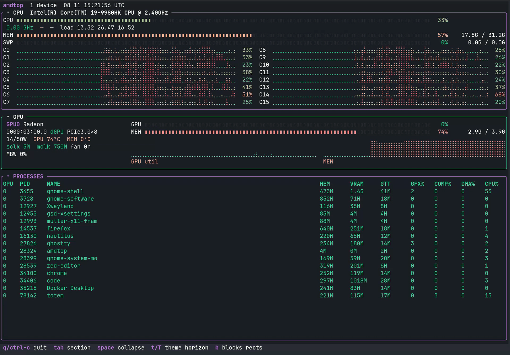Collapse the GPU section triangle
Image resolution: width=510 pixels, height=355 pixels.
click(8, 117)
